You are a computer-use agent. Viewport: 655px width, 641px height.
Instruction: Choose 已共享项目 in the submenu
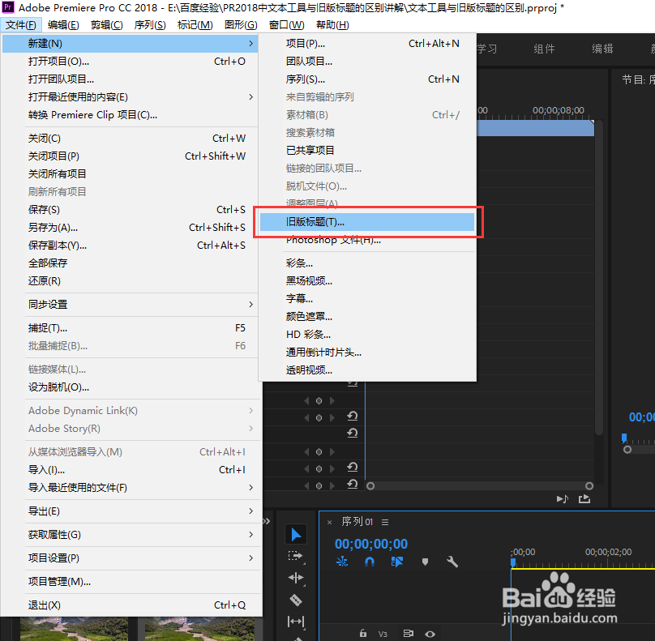tap(366, 151)
